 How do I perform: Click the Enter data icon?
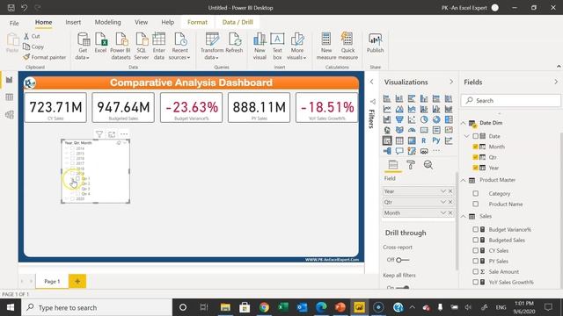[x=158, y=46]
